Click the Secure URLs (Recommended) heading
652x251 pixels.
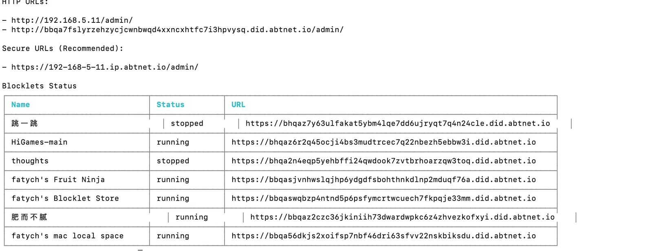(63, 48)
